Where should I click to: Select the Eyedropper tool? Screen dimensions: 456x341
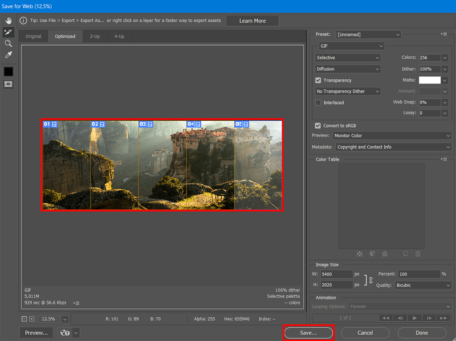tap(8, 55)
